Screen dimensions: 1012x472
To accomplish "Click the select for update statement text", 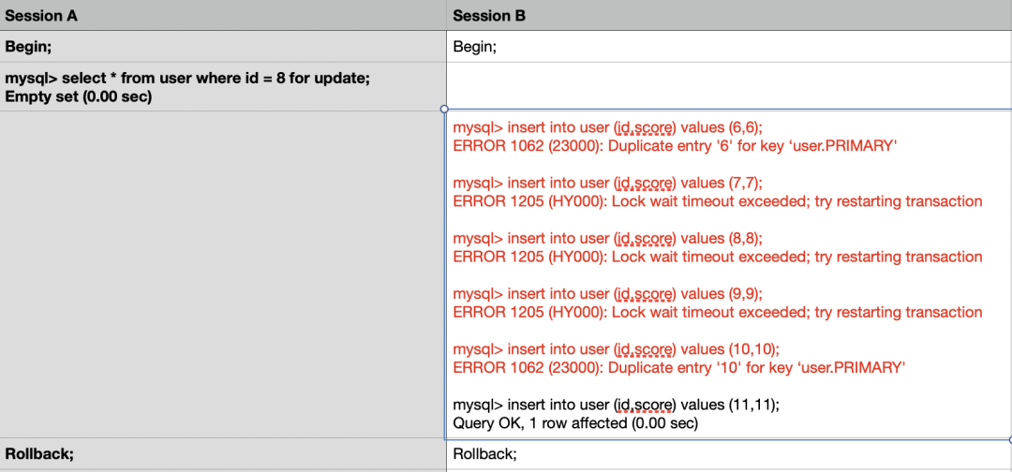I will click(187, 78).
